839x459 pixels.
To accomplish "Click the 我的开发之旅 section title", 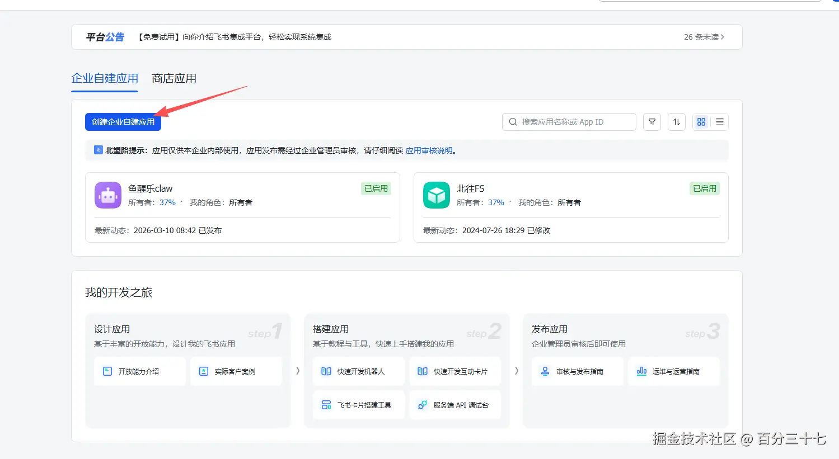I will click(x=119, y=292).
